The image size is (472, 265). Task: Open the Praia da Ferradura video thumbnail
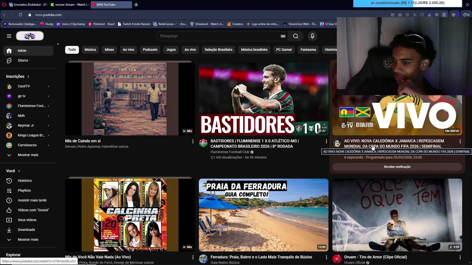(264, 215)
